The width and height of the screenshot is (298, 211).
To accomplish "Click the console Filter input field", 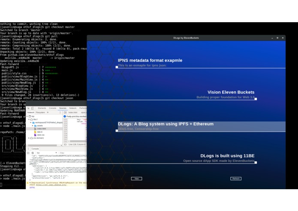I will pos(73,153).
